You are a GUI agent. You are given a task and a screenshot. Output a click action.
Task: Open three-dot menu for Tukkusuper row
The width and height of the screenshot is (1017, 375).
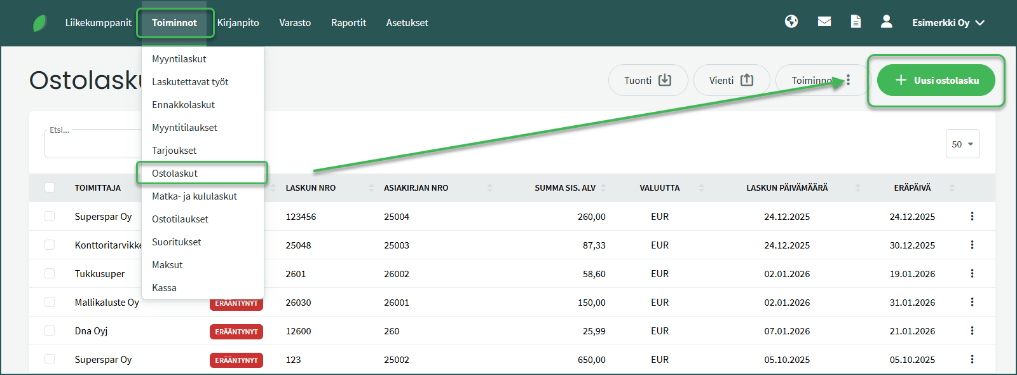point(972,273)
